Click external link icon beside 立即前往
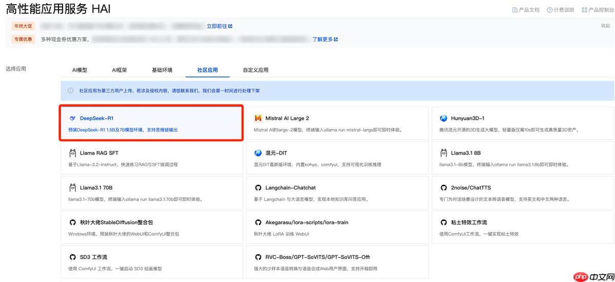 pyautogui.click(x=230, y=26)
